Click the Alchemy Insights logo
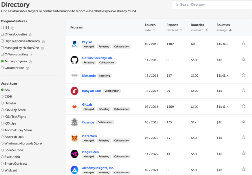 (x=74, y=170)
